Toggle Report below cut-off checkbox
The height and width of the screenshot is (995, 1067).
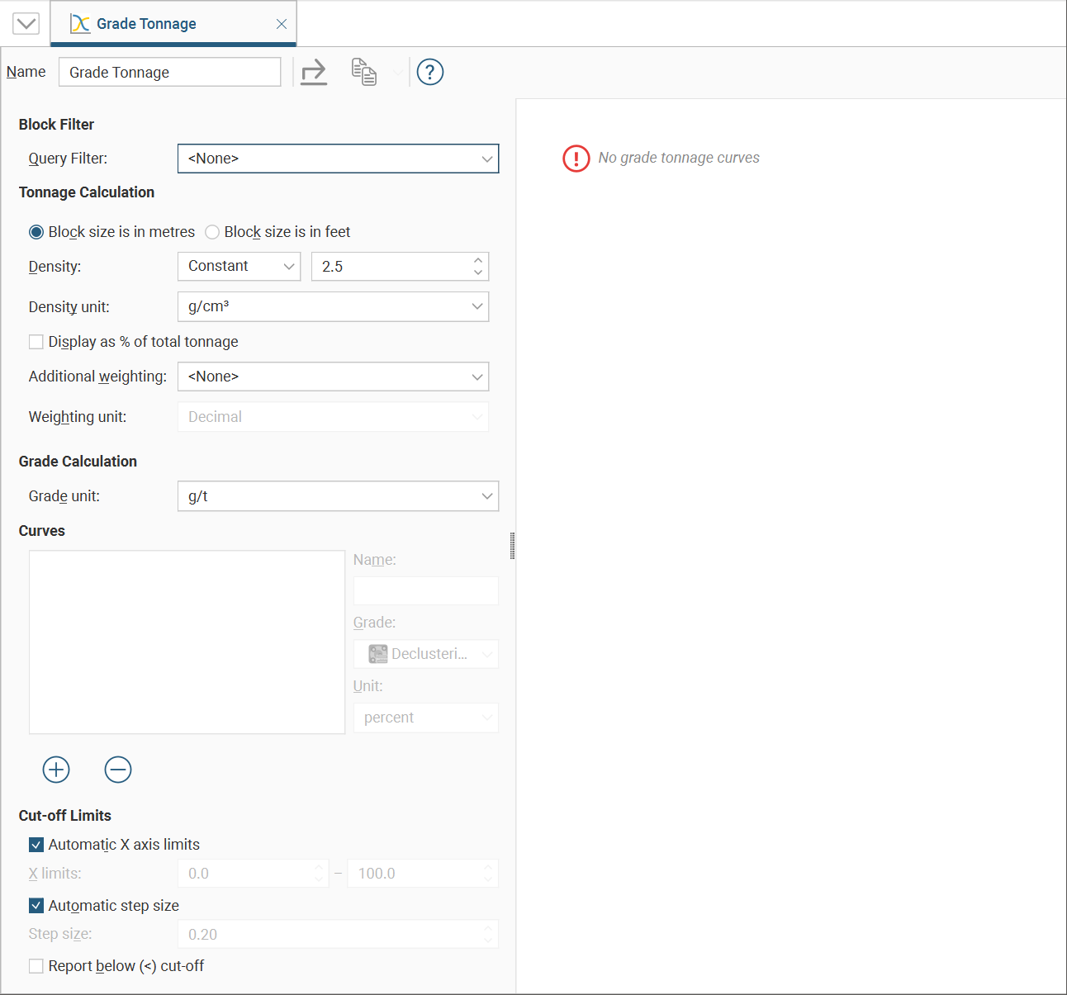click(36, 966)
